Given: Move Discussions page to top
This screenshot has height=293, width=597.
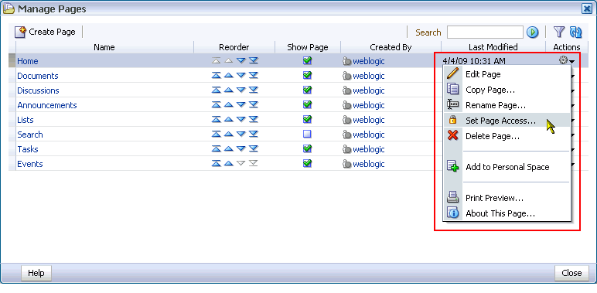Looking at the screenshot, I should (217, 90).
